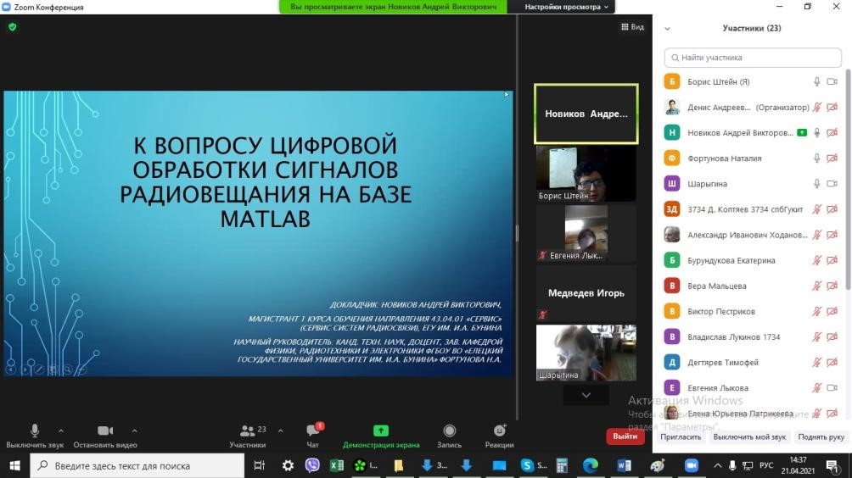Viewport: 852px width, 478px height.
Task: Click the green encryption shield icon
Action: pos(13,26)
